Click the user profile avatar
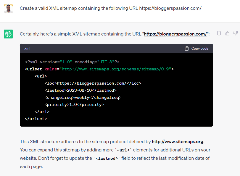 coord(8,9)
